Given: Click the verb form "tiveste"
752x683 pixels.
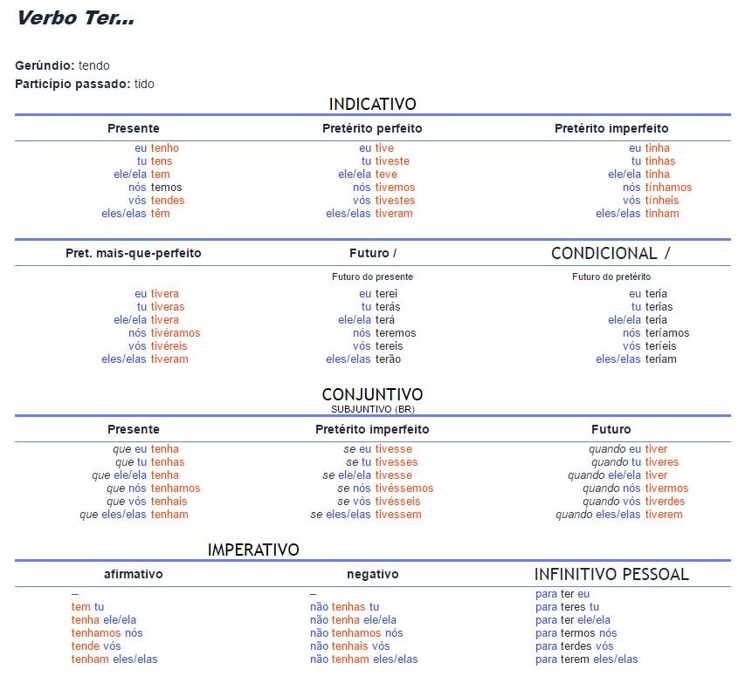Looking at the screenshot, I should coord(392,161).
